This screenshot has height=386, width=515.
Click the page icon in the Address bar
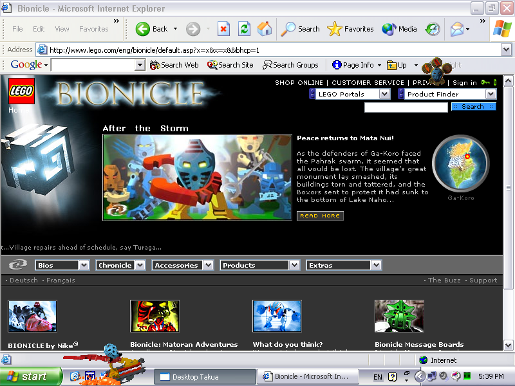coord(42,50)
